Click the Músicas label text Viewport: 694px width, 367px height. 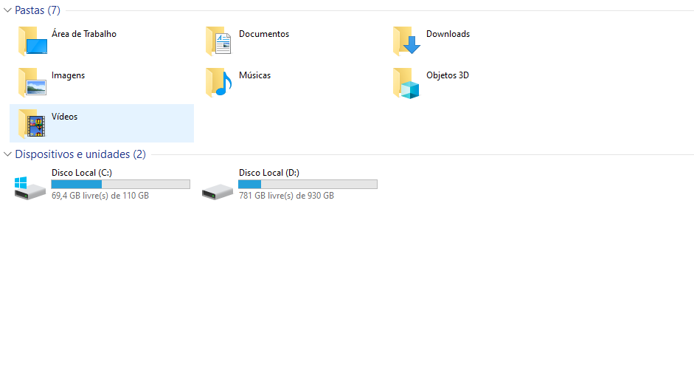[254, 75]
